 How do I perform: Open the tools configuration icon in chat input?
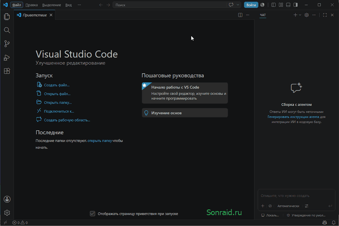(307, 206)
